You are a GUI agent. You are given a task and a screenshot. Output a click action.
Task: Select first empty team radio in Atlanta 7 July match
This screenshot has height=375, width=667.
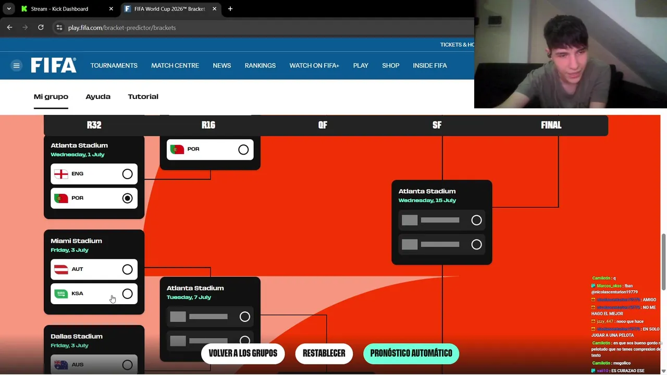coord(244,317)
